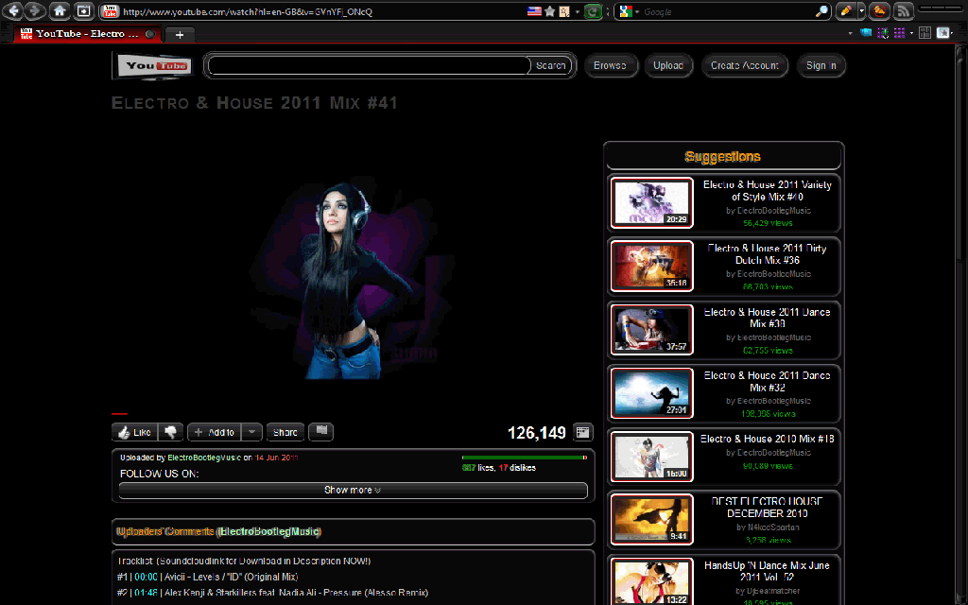Click the browser address bar URL
This screenshot has width=968, height=605.
point(247,11)
